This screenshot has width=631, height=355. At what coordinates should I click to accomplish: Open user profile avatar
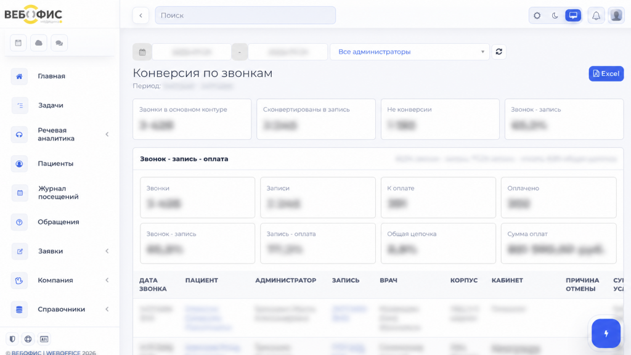pyautogui.click(x=616, y=15)
